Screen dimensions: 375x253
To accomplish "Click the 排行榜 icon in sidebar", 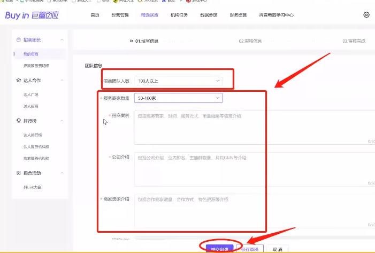I will pos(19,121).
